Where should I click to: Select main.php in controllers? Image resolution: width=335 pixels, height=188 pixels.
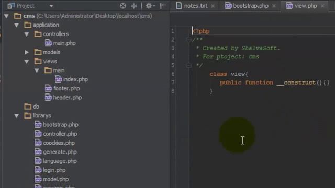click(x=64, y=43)
